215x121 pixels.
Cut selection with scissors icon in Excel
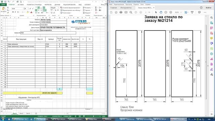click(8, 8)
